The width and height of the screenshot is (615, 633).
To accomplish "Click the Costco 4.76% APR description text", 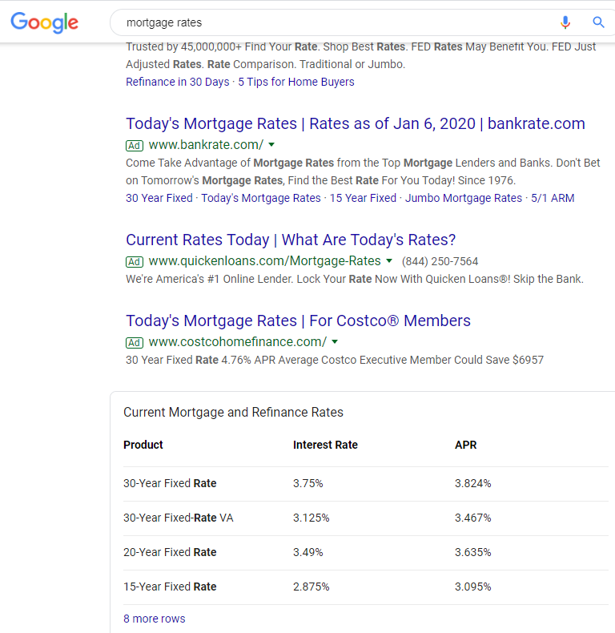I will coord(335,360).
